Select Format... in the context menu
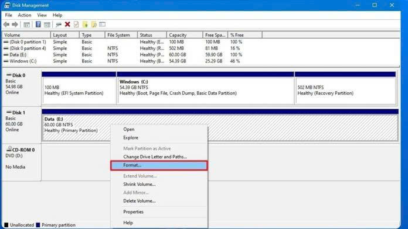408x229 pixels. [x=159, y=165]
